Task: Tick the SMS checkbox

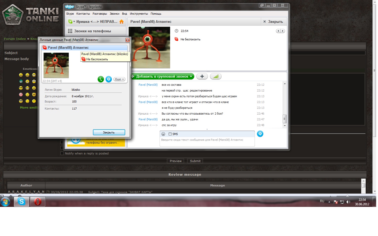Action: point(170,134)
